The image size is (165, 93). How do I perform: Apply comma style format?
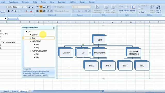[x=82, y=11]
